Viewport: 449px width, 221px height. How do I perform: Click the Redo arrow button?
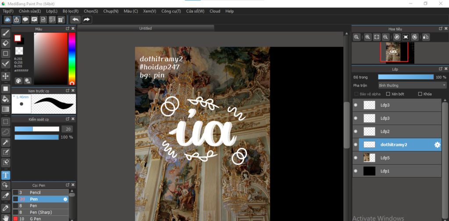click(x=86, y=19)
